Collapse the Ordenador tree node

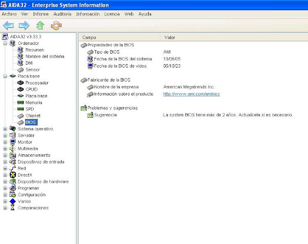[5, 43]
